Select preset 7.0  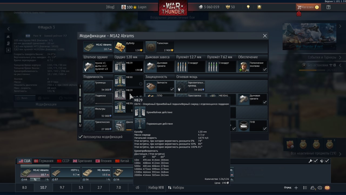click(x=118, y=187)
